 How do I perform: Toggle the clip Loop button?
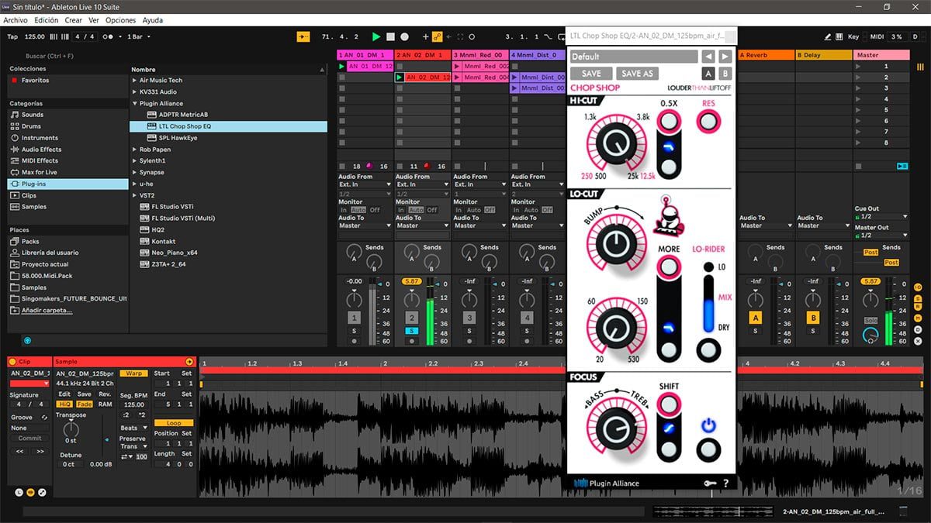coord(174,423)
